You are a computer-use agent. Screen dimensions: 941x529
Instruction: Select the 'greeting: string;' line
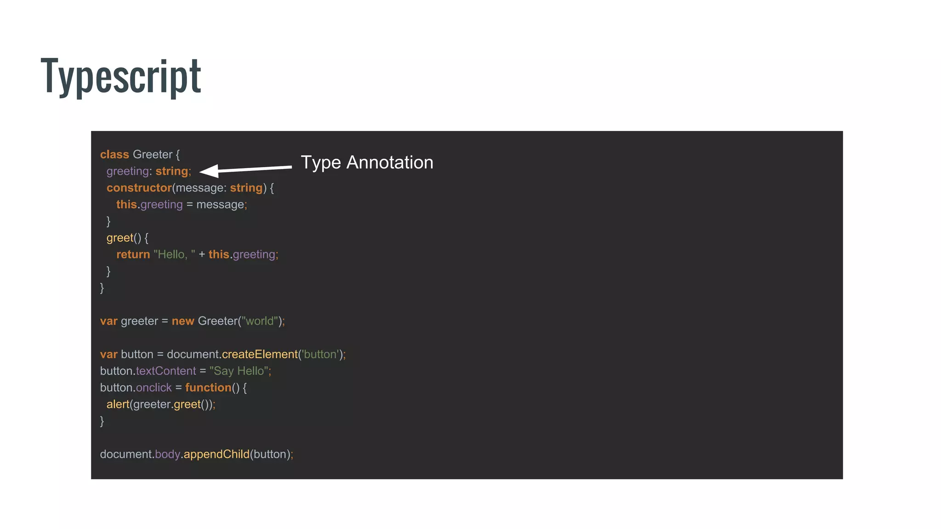click(149, 171)
